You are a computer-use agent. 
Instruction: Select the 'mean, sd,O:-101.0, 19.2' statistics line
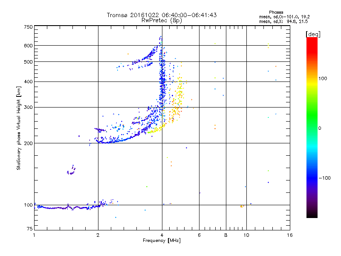coord(284,17)
